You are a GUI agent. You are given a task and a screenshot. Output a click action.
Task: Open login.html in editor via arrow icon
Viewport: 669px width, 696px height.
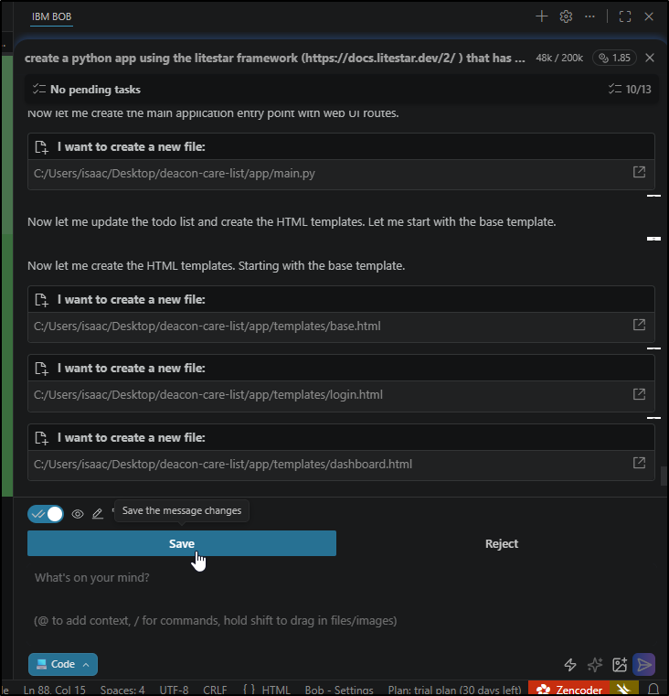pyautogui.click(x=639, y=393)
